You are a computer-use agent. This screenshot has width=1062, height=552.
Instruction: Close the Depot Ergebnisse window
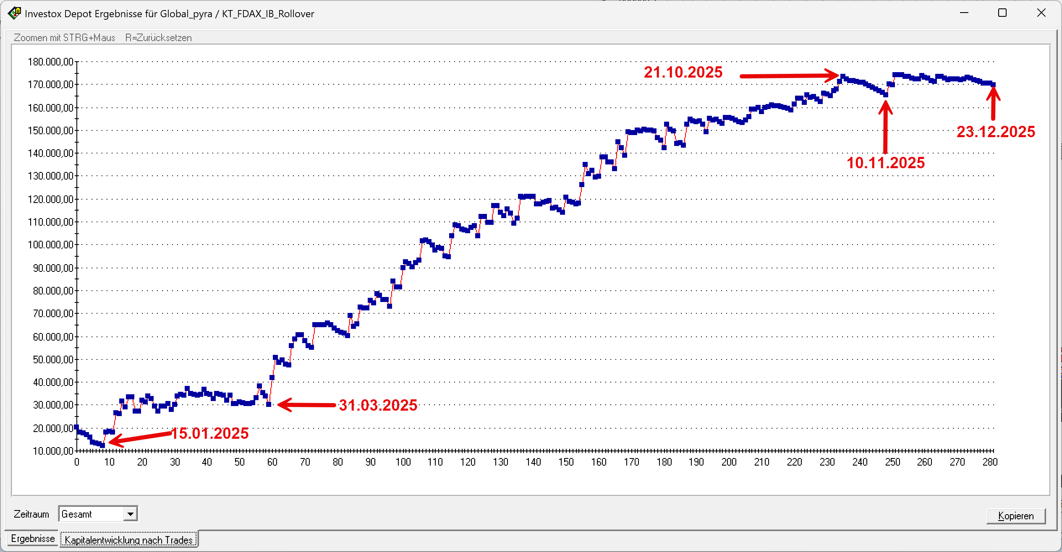pos(1041,13)
